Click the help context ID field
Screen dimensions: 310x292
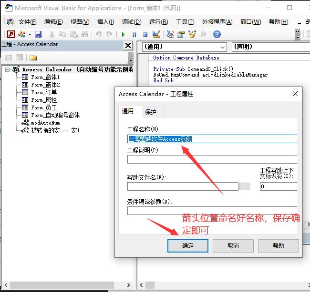click(x=279, y=186)
